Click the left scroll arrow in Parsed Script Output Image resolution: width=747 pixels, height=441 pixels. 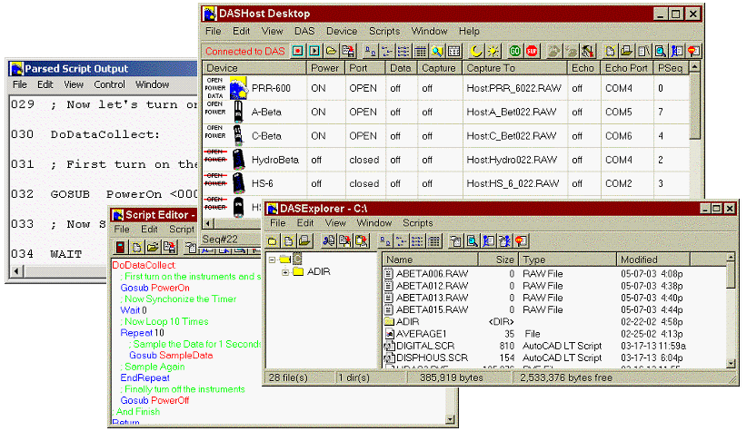pyautogui.click(x=16, y=271)
